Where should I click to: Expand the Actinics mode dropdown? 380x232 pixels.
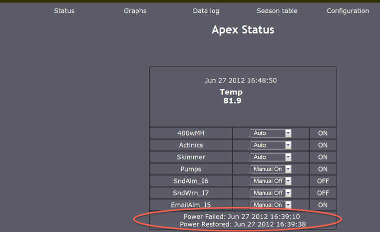click(x=271, y=145)
